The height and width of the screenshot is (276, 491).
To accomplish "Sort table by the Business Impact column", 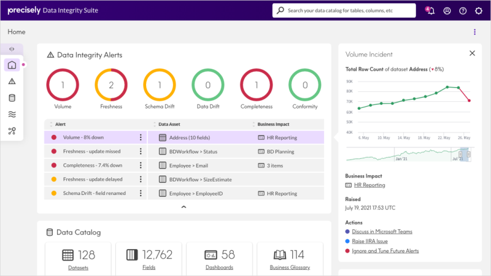I will tap(273, 125).
